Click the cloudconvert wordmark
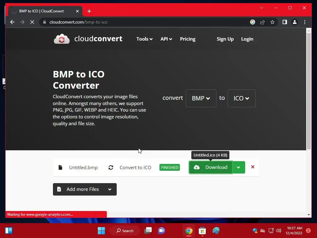 [98, 39]
